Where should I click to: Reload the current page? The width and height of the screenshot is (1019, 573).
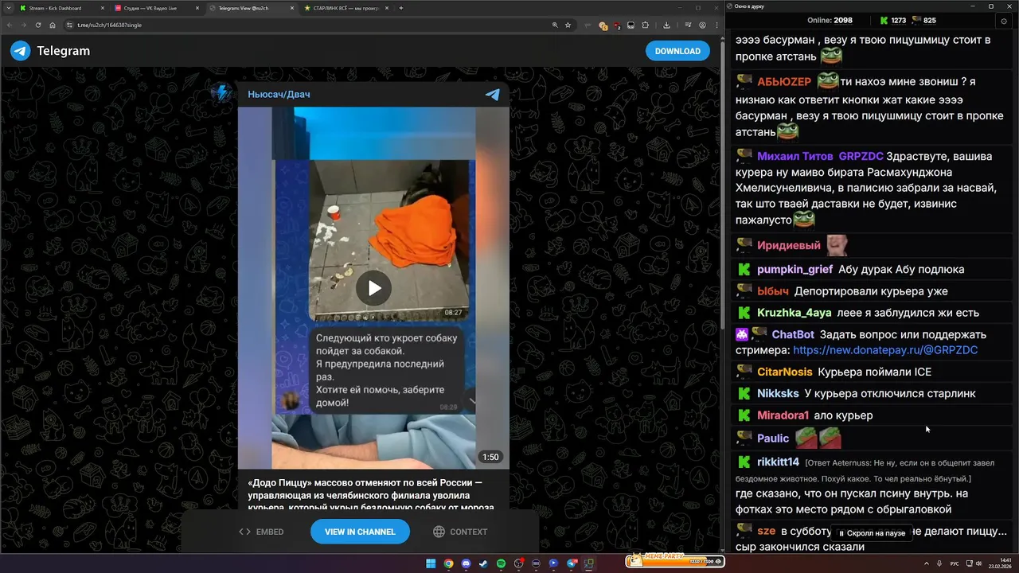(37, 25)
